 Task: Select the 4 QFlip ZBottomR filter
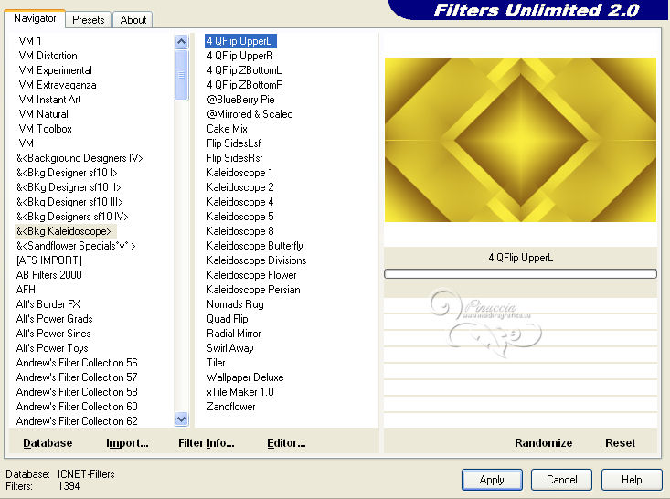click(x=245, y=85)
